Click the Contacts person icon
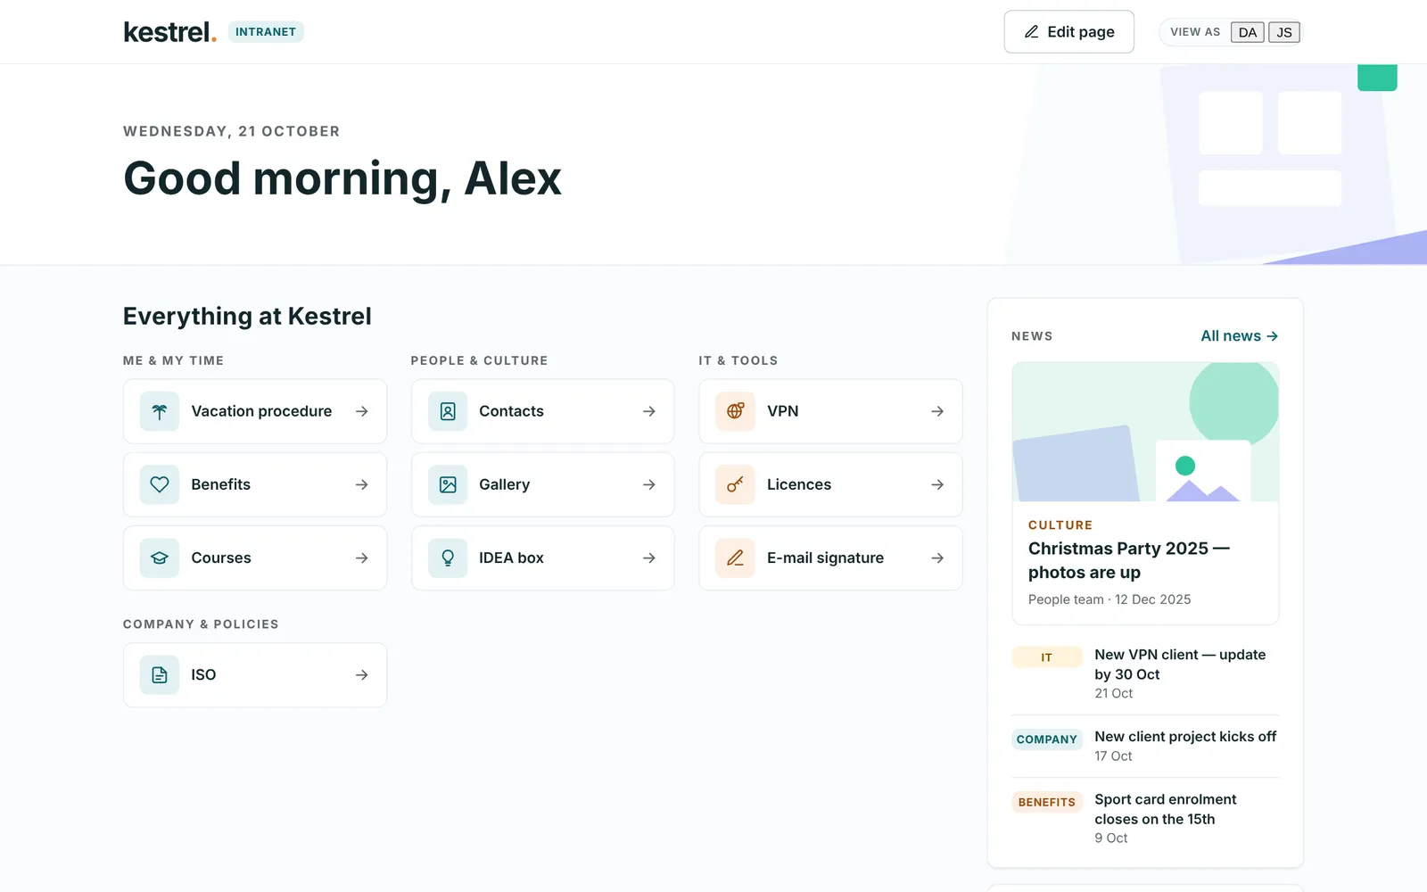1427x892 pixels. (x=448, y=411)
